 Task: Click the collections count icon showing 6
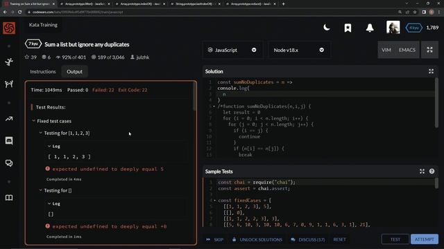coord(44,57)
